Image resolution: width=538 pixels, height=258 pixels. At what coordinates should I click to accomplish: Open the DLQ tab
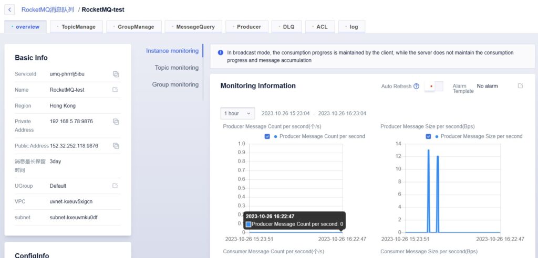286,27
